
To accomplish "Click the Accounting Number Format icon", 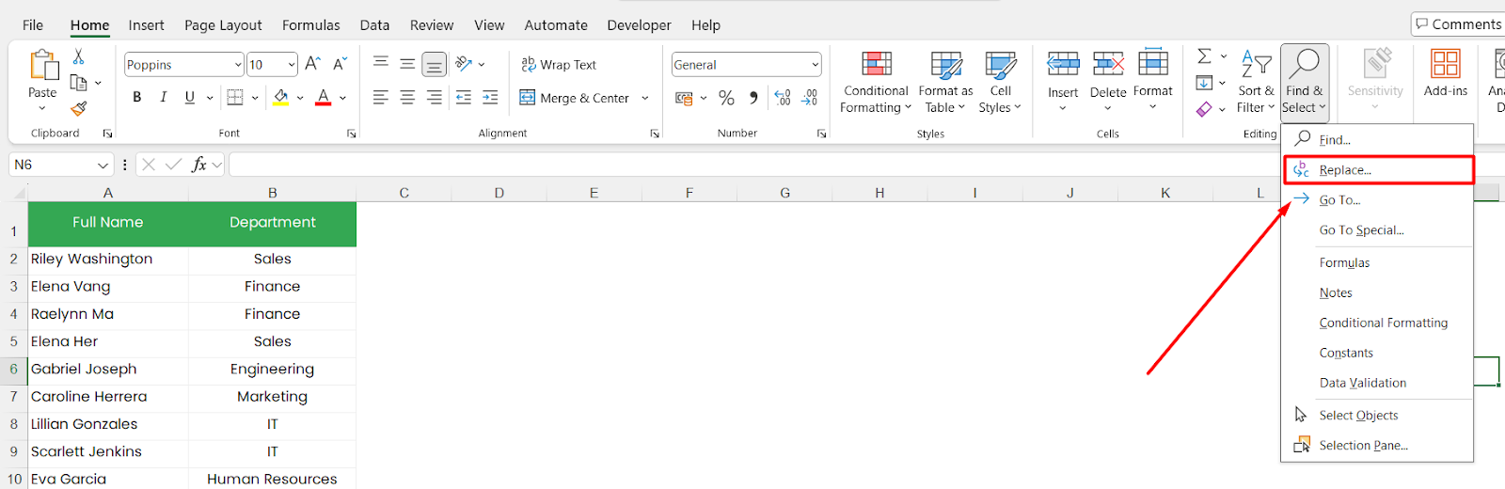I will pyautogui.click(x=684, y=98).
